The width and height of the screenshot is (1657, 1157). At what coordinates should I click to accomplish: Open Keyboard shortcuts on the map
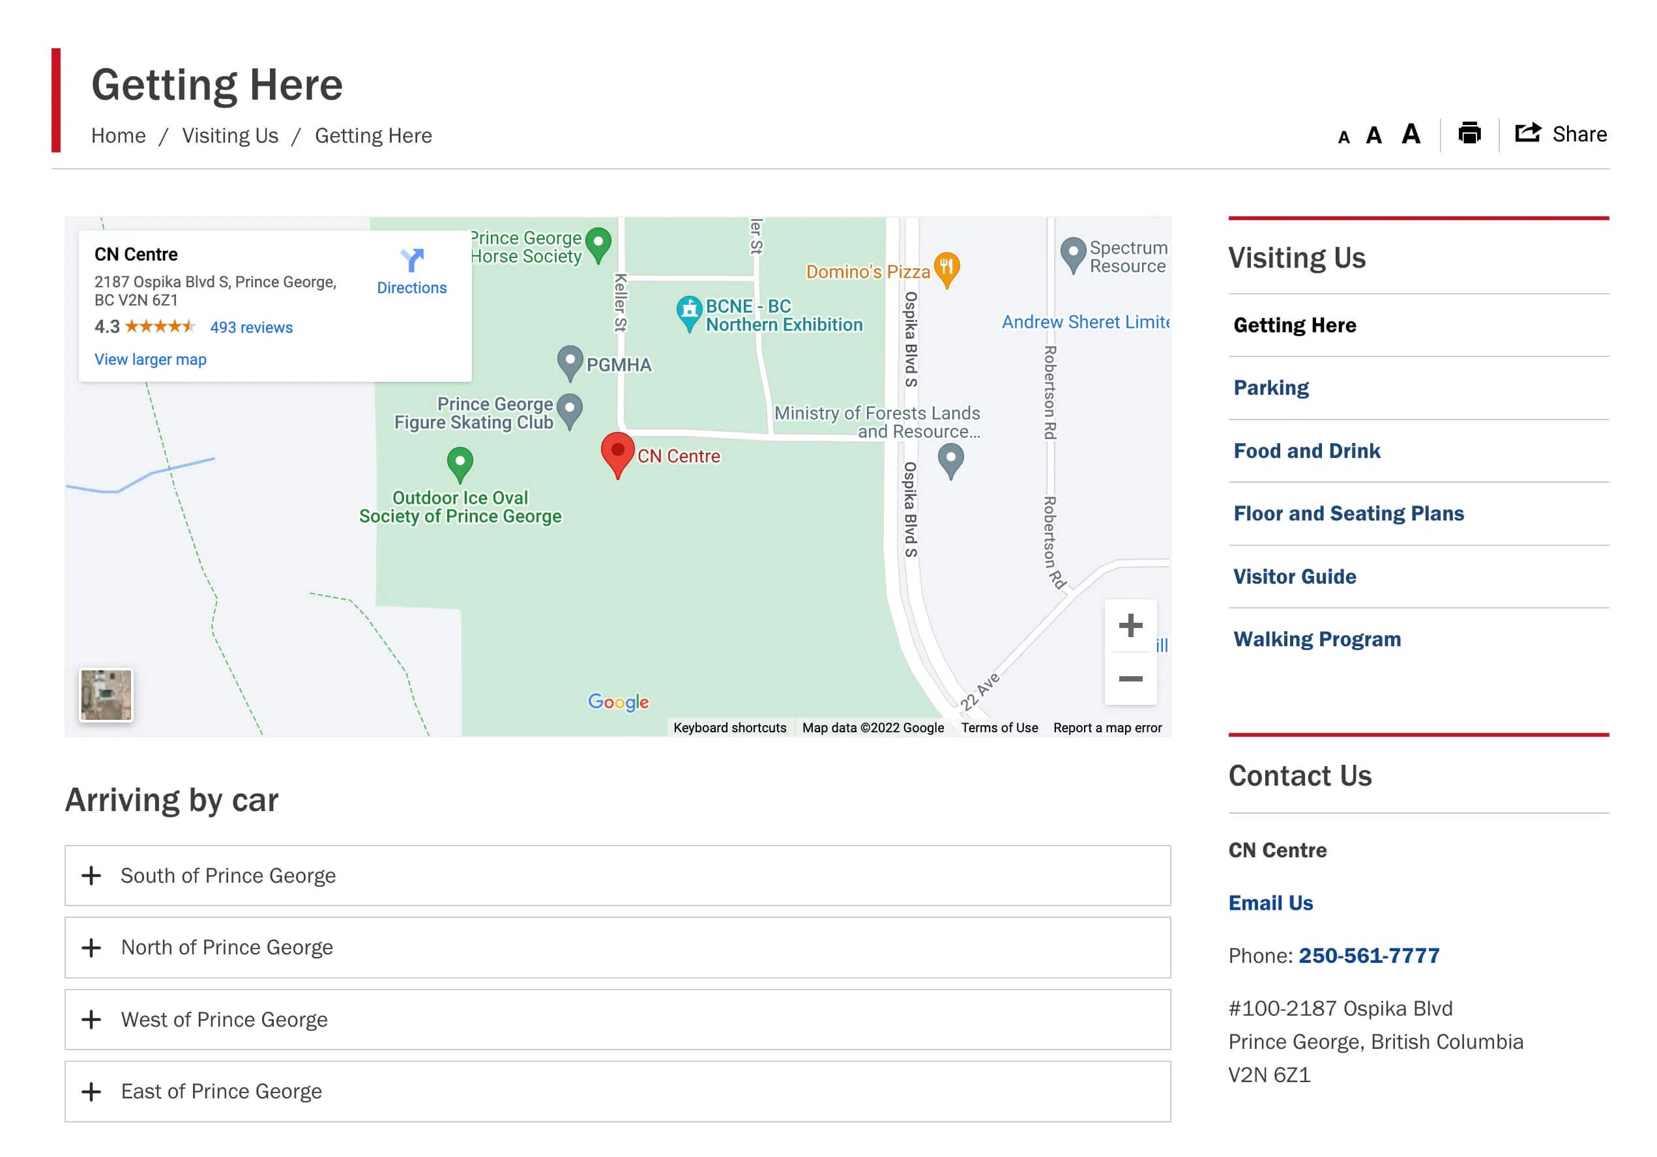click(x=729, y=728)
